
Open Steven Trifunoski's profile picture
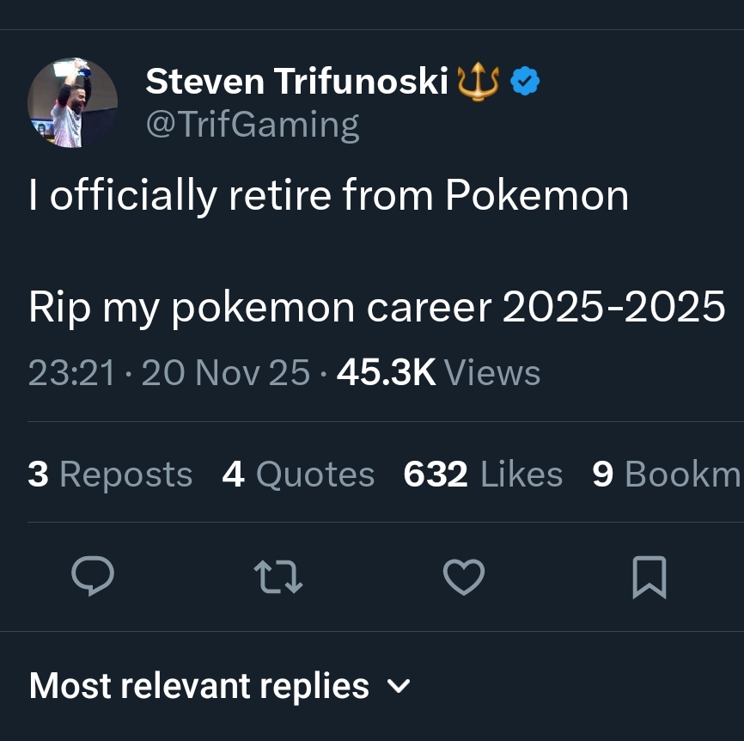pyautogui.click(x=72, y=103)
